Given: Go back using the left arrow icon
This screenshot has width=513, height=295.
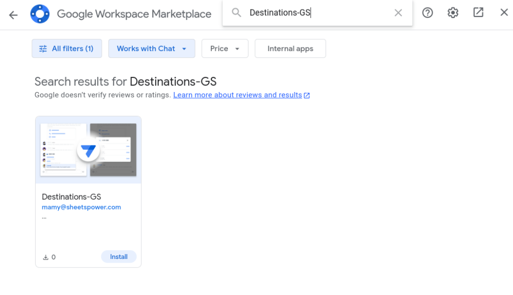Looking at the screenshot, I should pos(13,14).
